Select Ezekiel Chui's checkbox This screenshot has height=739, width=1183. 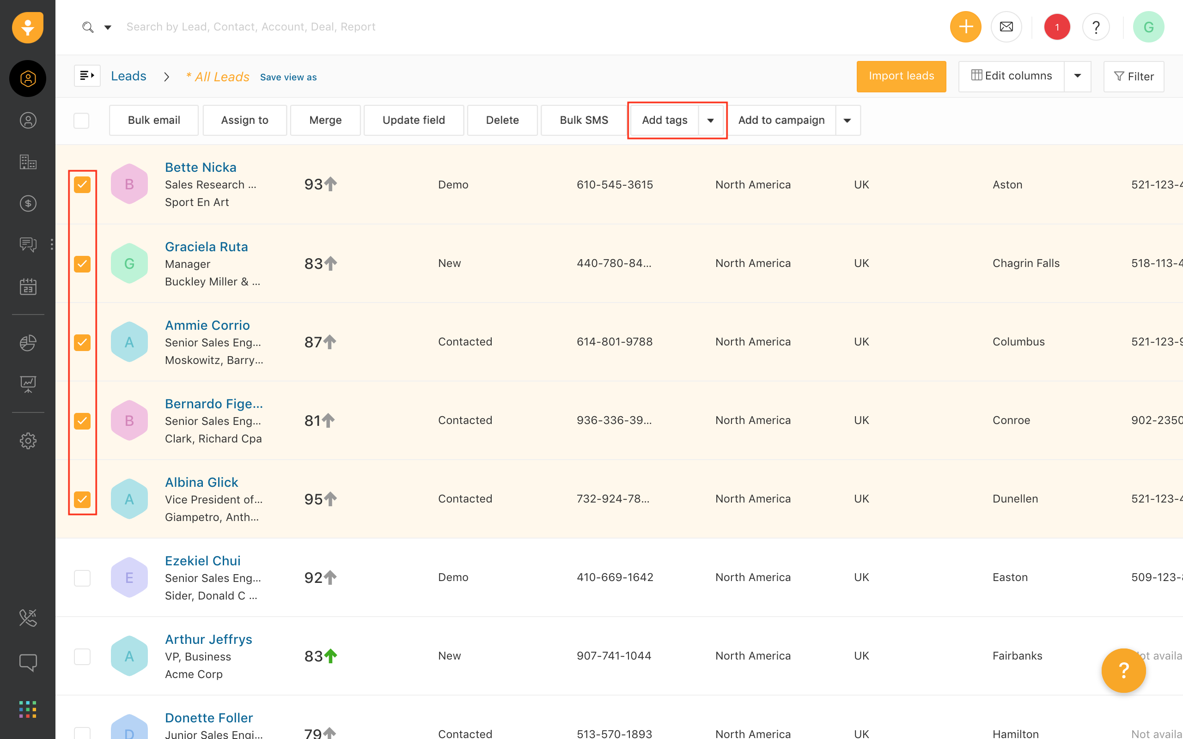82,578
